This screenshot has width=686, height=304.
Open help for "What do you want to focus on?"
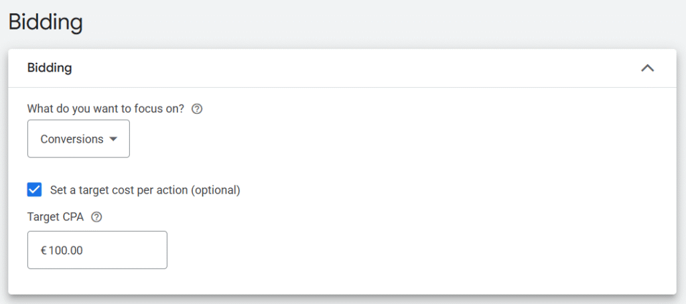[197, 108]
